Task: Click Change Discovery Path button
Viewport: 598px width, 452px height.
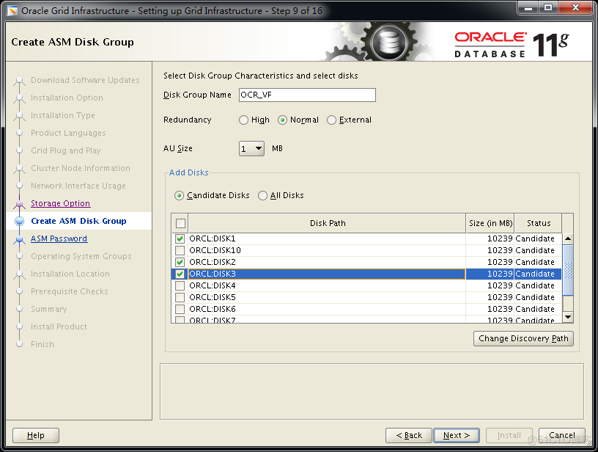Action: (523, 338)
